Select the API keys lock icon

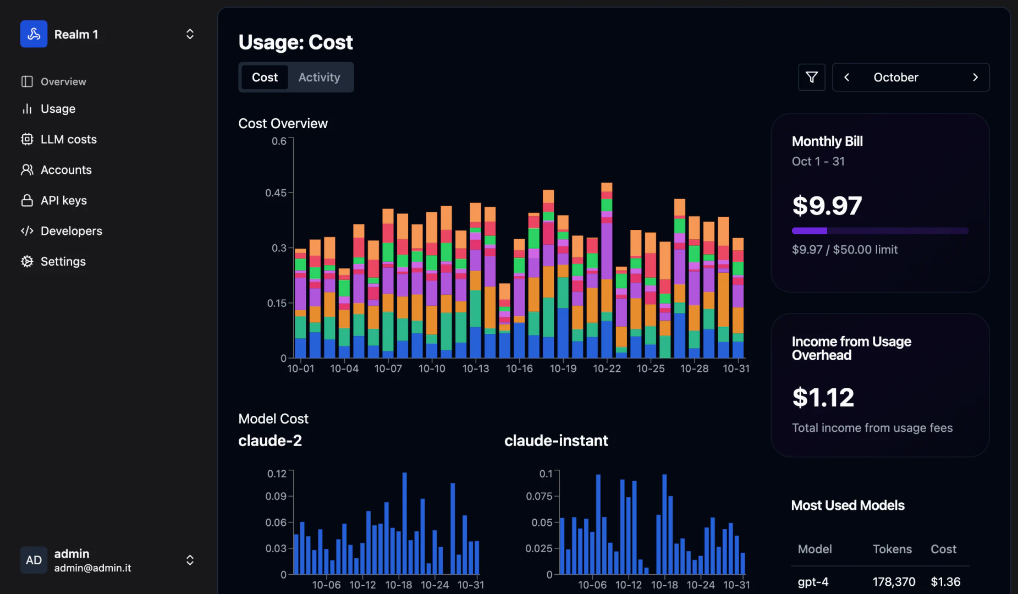point(28,200)
